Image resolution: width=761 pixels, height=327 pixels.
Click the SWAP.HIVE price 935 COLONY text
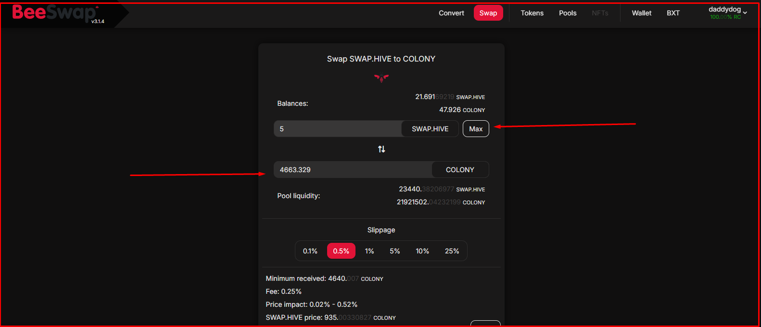331,317
